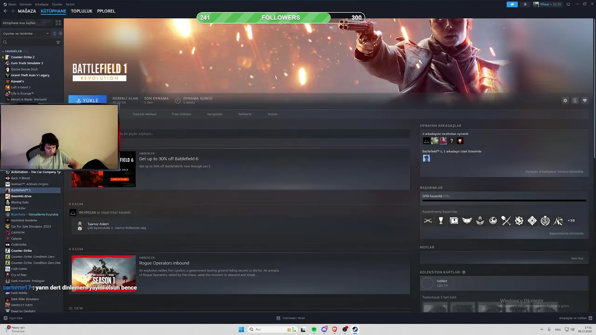The image size is (596, 335).
Task: Open Discord from the taskbar
Action: (x=324, y=329)
